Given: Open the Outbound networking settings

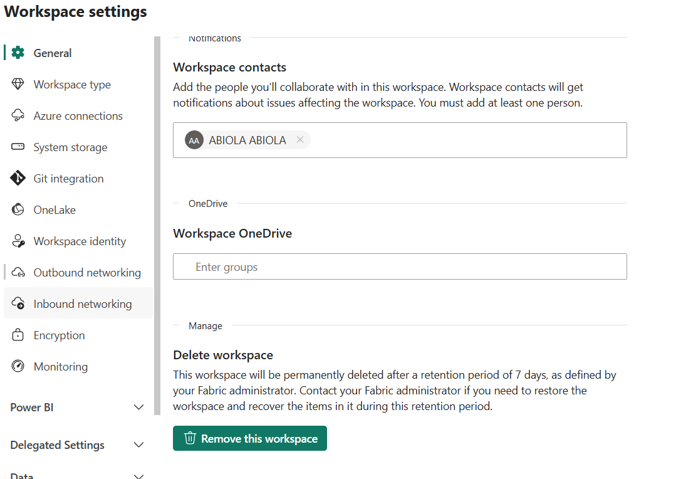Looking at the screenshot, I should click(87, 273).
